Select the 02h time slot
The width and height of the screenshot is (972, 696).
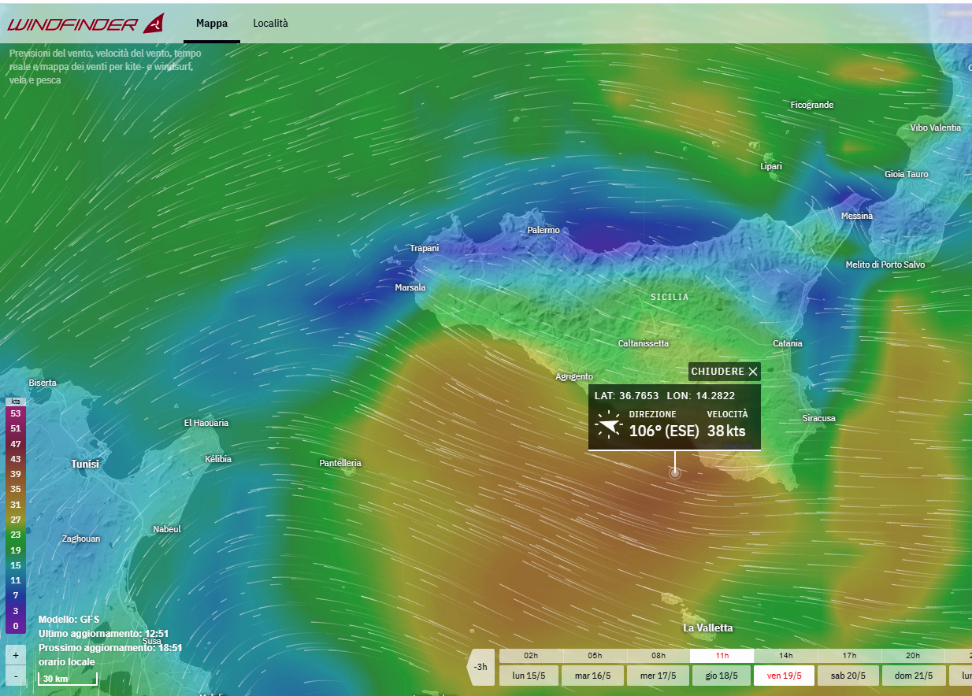point(531,655)
